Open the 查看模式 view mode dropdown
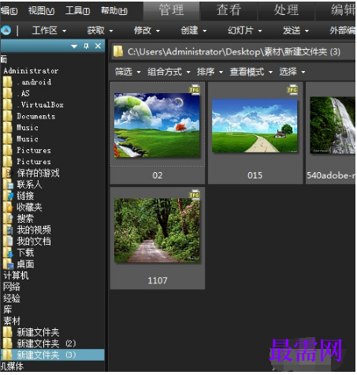This screenshot has width=357, height=375. pos(251,72)
